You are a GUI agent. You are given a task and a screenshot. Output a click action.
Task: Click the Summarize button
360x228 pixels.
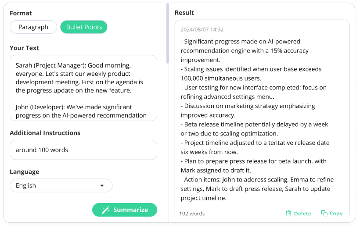[x=125, y=210]
